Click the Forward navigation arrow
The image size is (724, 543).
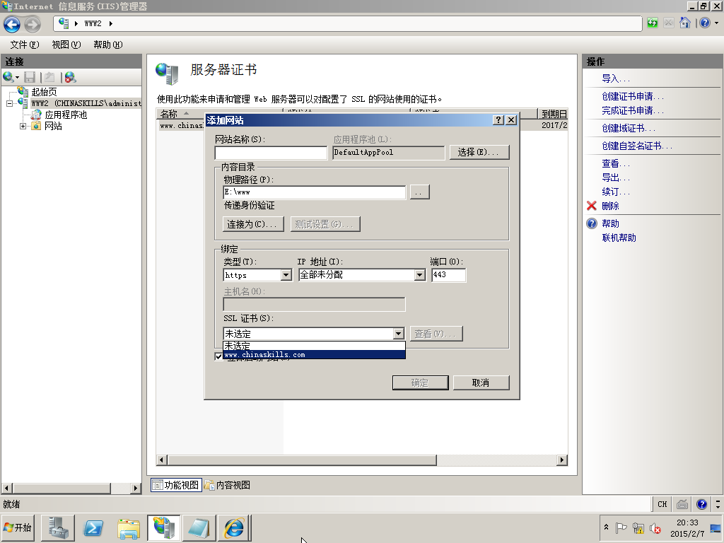point(33,24)
